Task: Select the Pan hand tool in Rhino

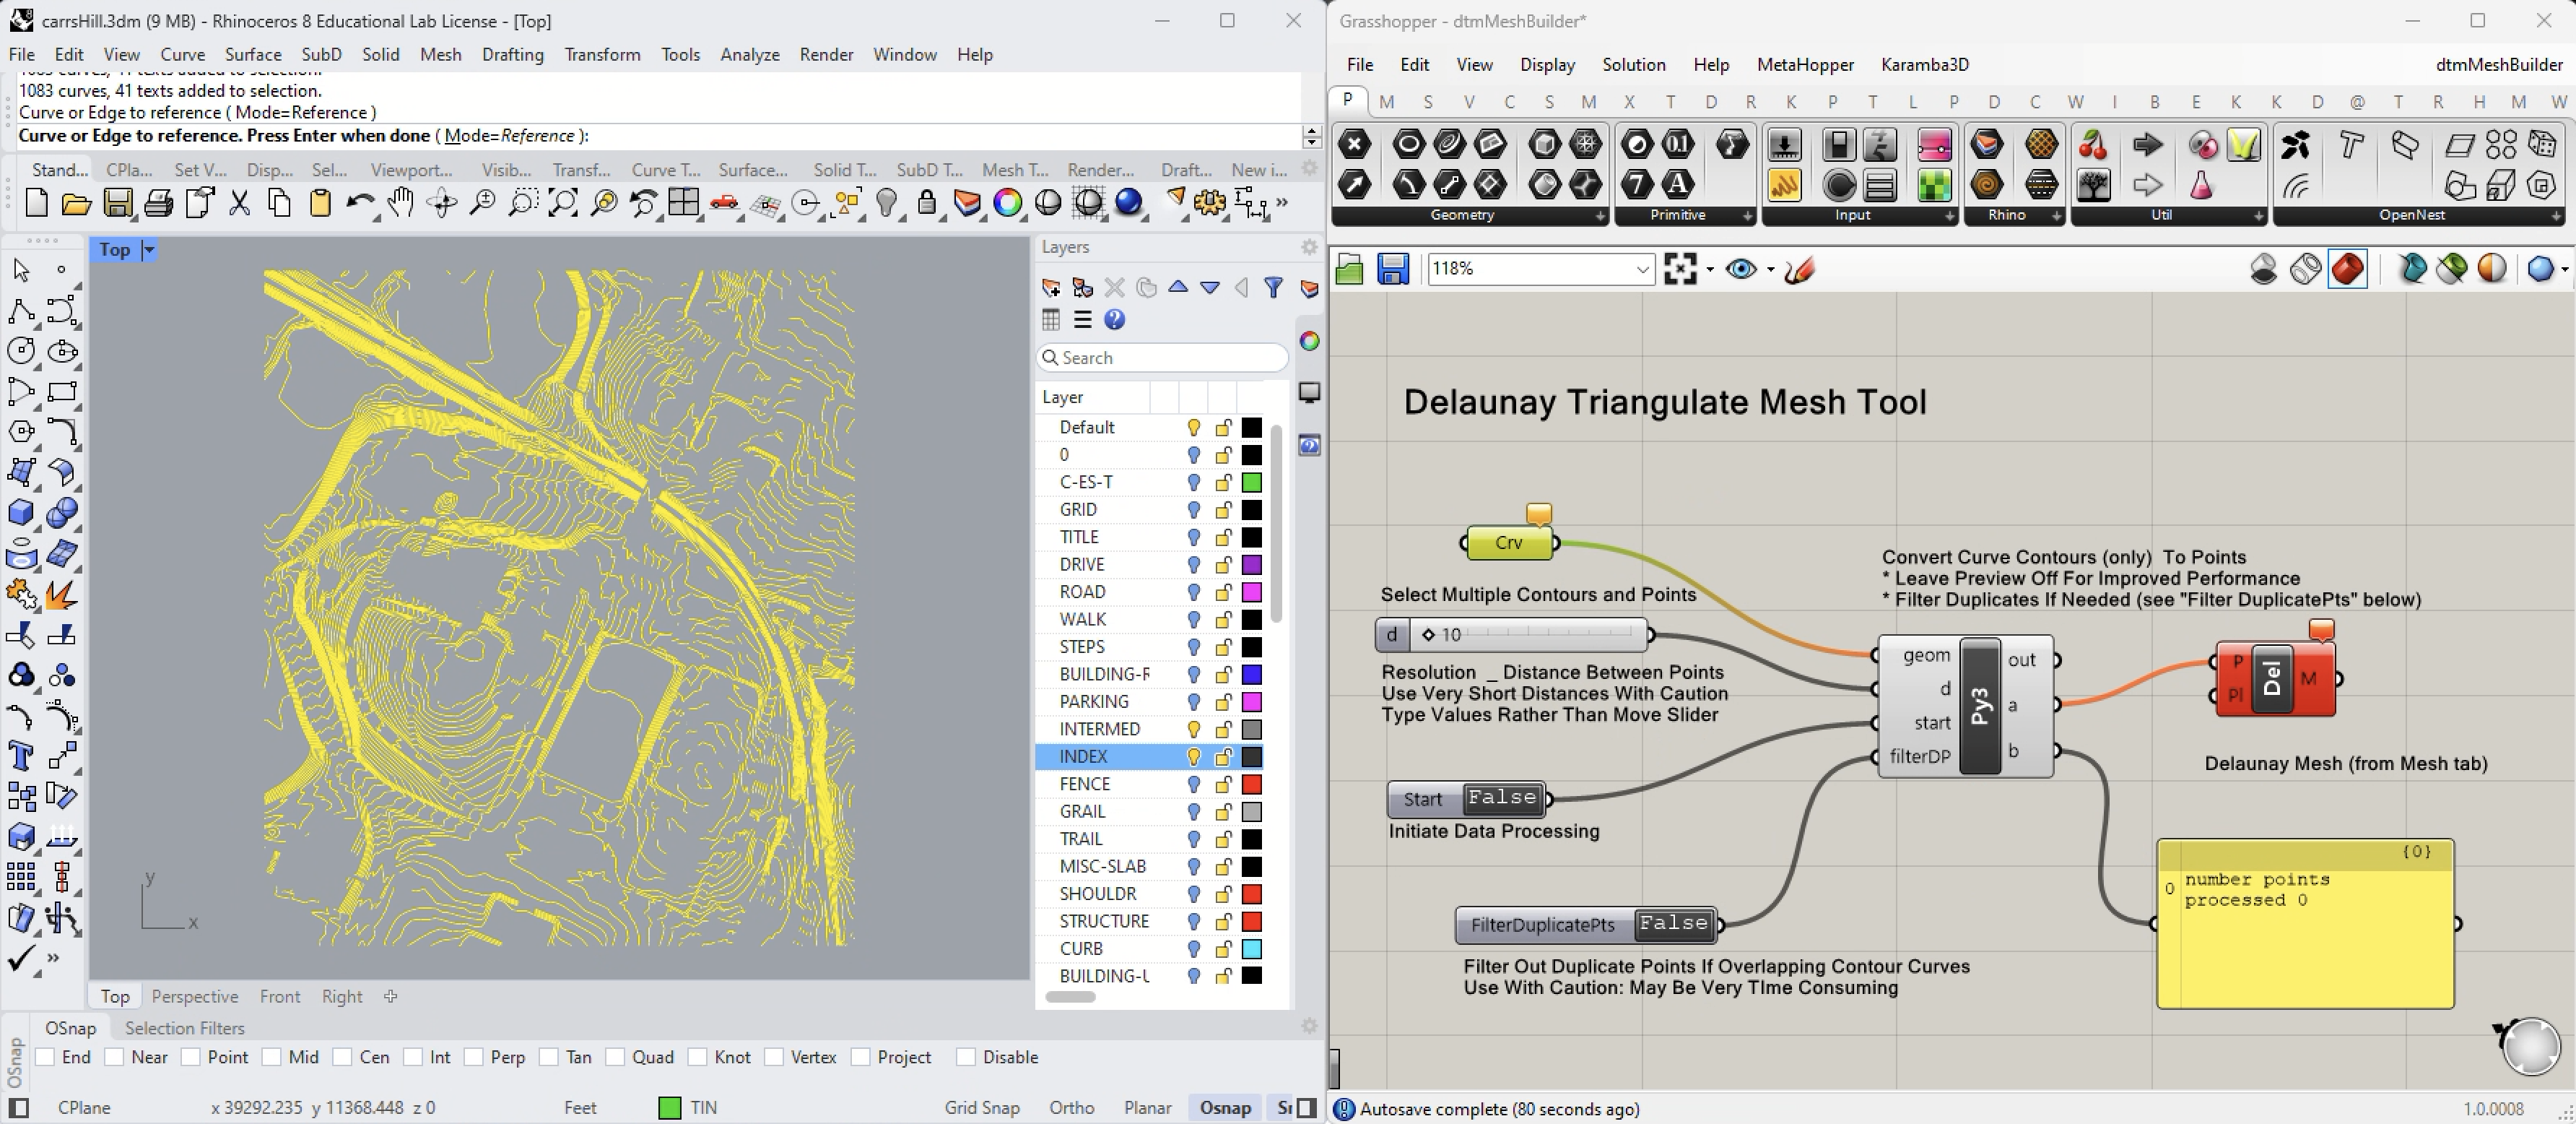Action: click(400, 203)
